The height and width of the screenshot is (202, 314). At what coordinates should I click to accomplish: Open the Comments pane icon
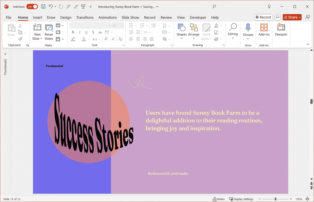(278, 17)
